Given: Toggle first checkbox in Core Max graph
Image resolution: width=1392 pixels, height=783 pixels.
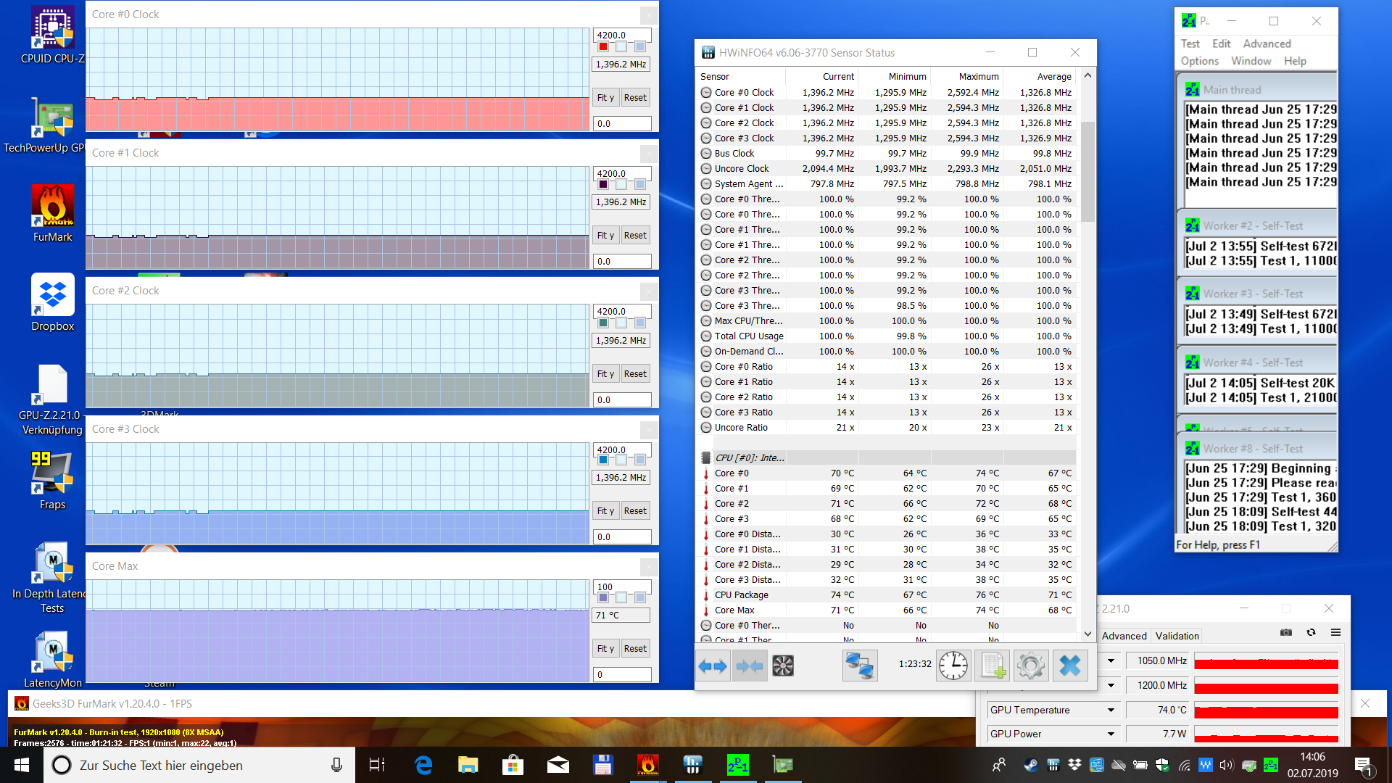Looking at the screenshot, I should pyautogui.click(x=603, y=597).
